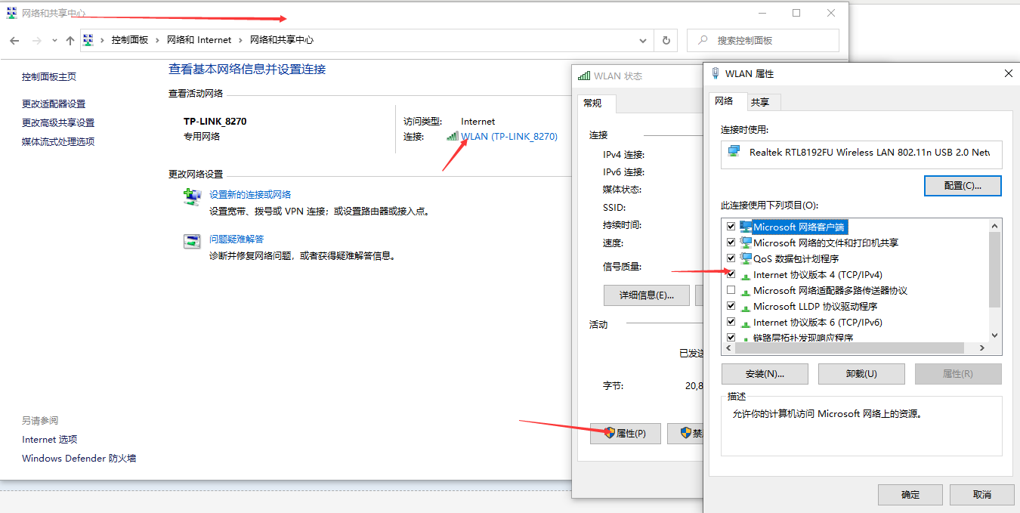
Task: Click scroll up arrow in items list
Action: 994,225
